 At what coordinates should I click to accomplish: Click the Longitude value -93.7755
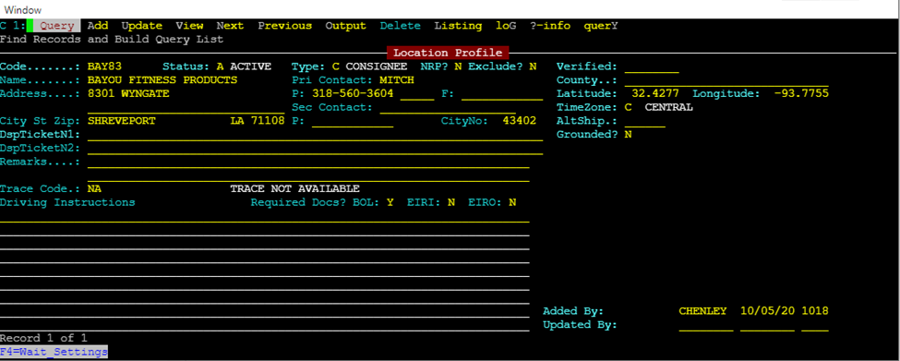(x=800, y=93)
